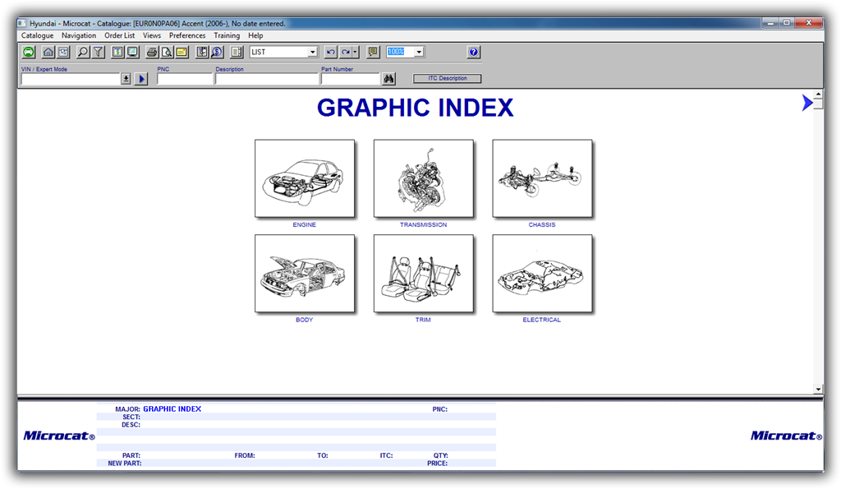
Task: Open the BODY section thumbnail
Action: tap(305, 273)
